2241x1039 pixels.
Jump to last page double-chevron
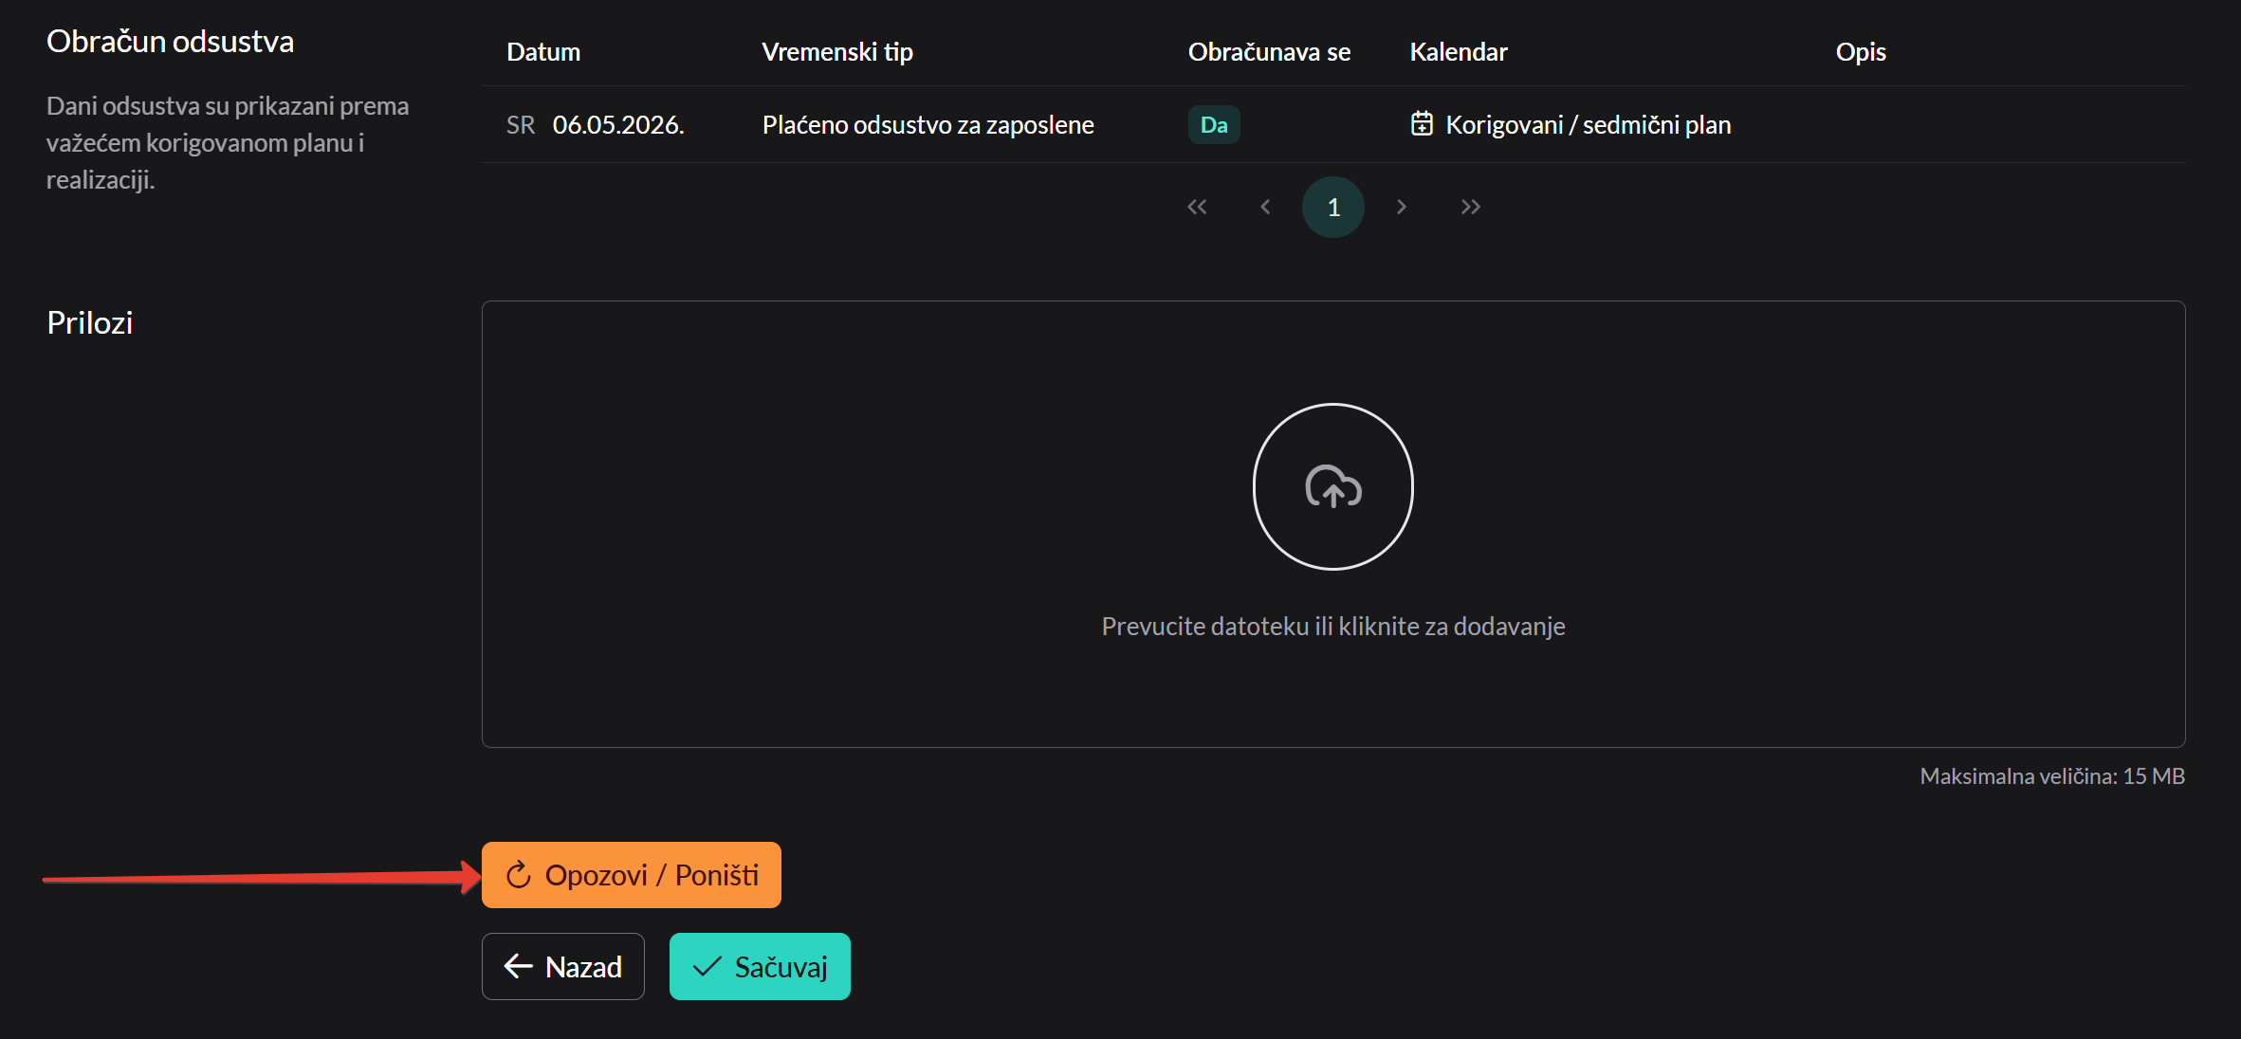[1470, 207]
